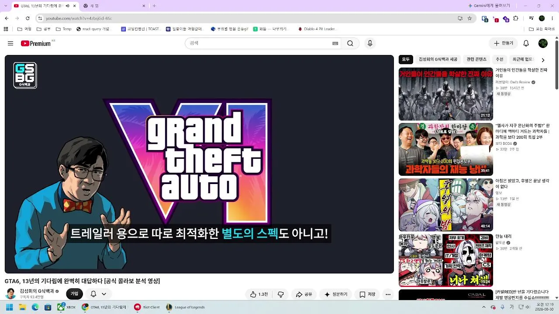Open a new browser tab
The width and height of the screenshot is (559, 314).
(x=154, y=6)
